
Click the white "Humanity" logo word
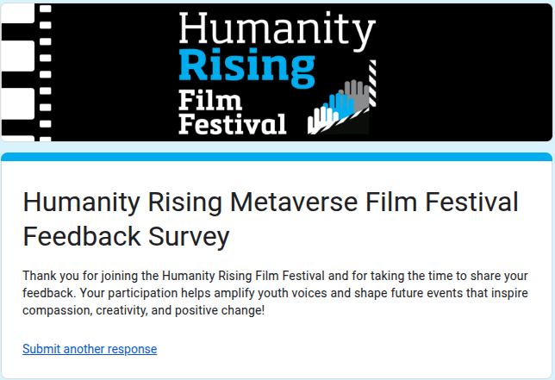[x=277, y=30]
